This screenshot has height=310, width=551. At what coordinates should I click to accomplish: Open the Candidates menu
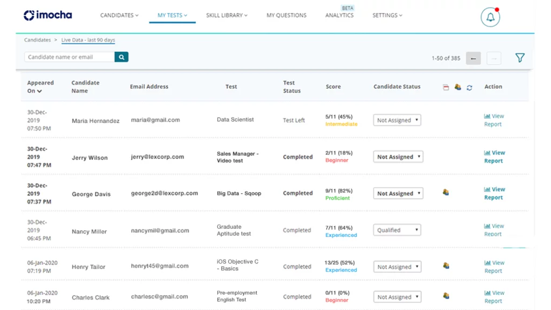click(x=119, y=15)
